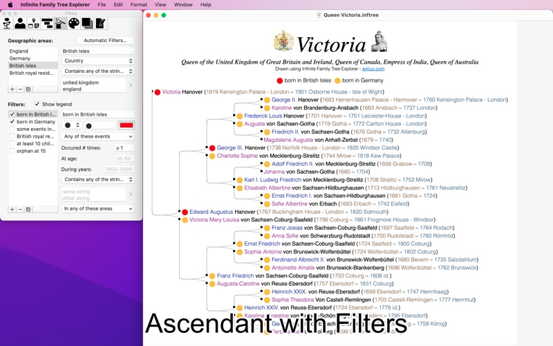The image size is (553, 346).
Task: Add a new filter with plus button
Action: [12, 210]
